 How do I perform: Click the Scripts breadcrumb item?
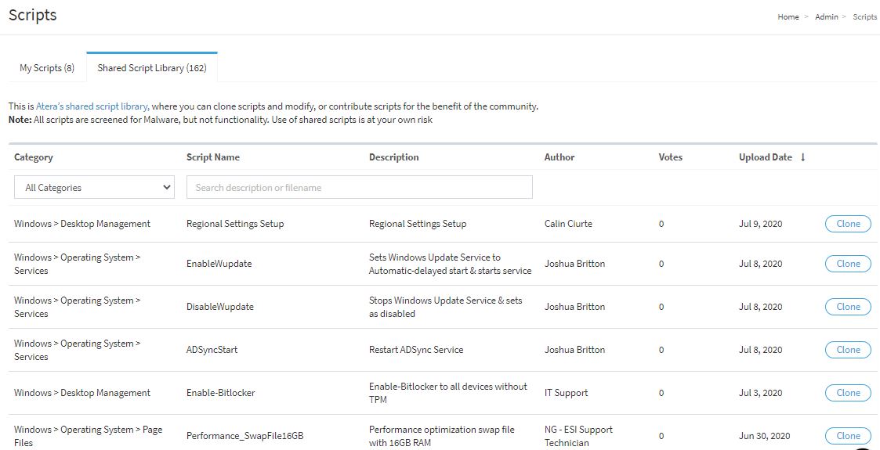865,16
